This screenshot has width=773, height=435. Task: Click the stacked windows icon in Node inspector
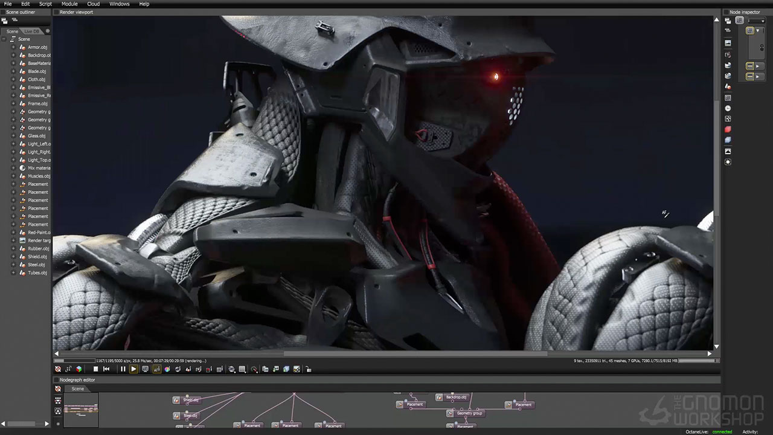[x=728, y=21]
